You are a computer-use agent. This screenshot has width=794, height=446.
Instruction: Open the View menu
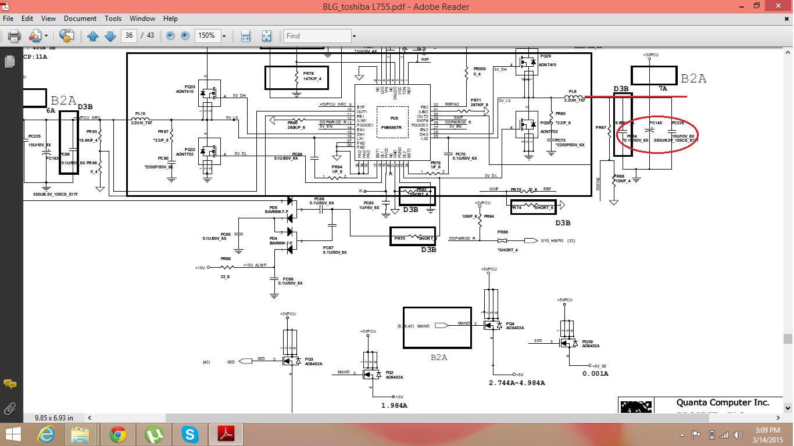49,19
